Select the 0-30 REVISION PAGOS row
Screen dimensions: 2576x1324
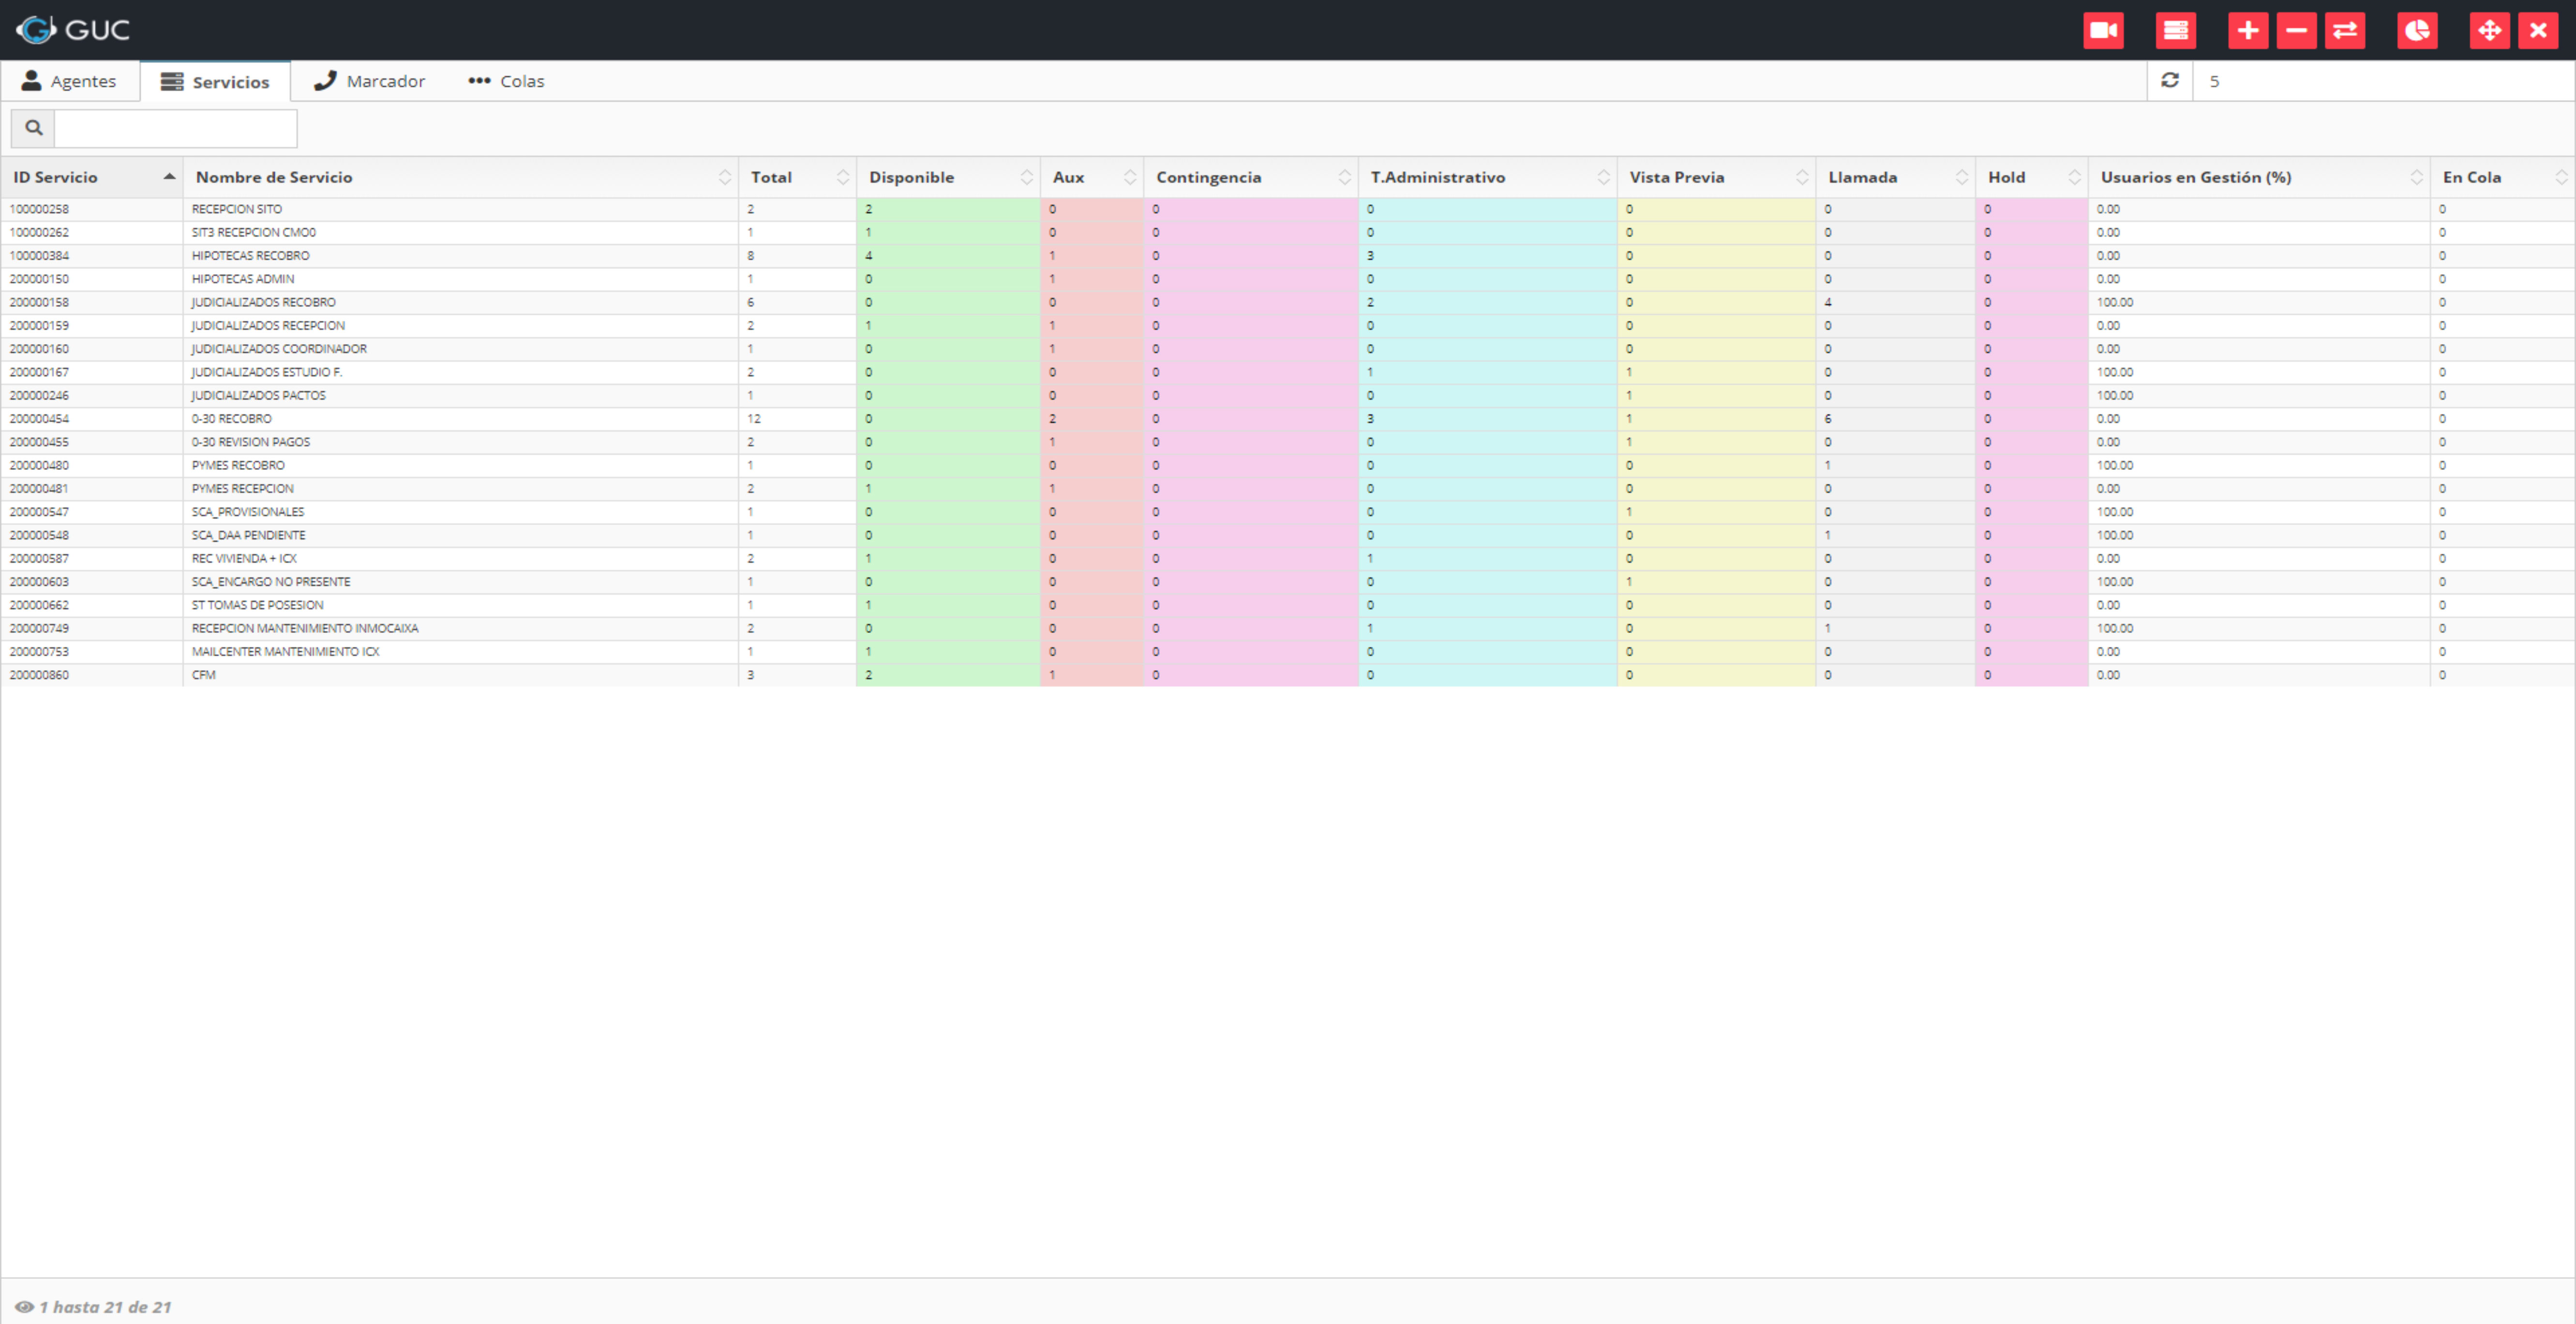pos(1288,442)
